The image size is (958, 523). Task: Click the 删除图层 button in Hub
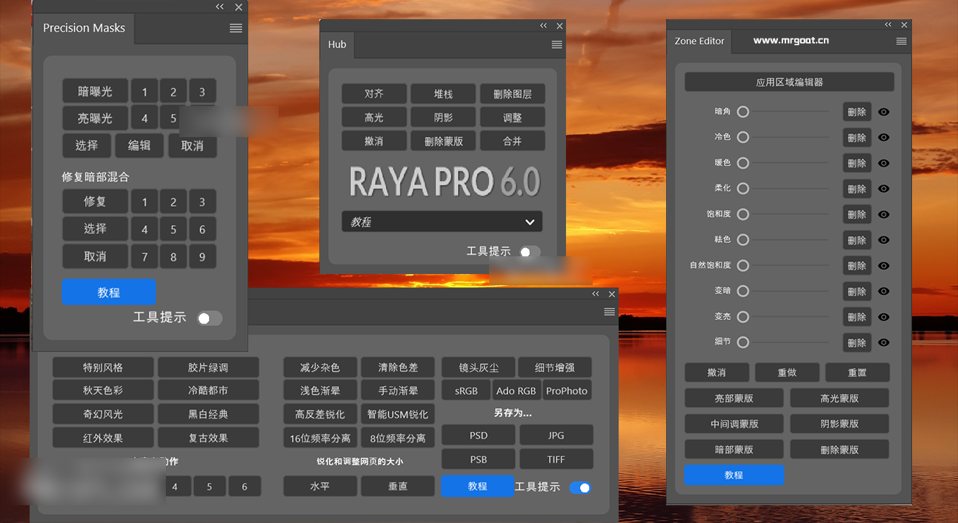click(512, 94)
